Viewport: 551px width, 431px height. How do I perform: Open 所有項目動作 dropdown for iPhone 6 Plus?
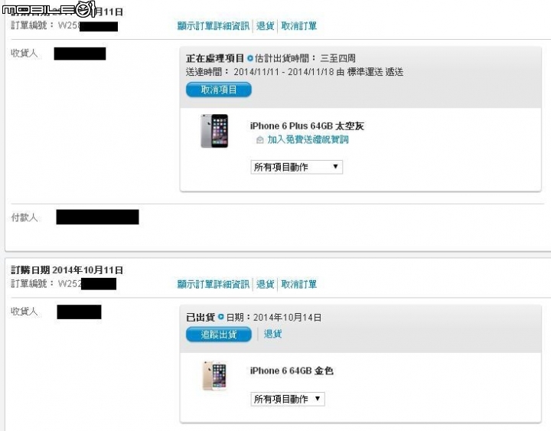[297, 167]
